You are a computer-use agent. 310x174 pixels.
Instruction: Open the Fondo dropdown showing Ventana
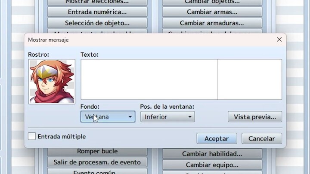pyautogui.click(x=108, y=116)
